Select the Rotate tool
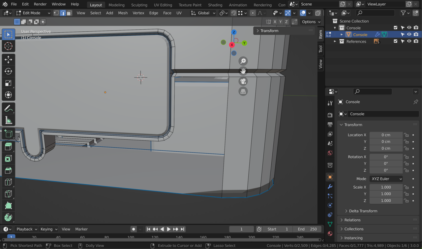The width and height of the screenshot is (422, 249). tap(8, 71)
